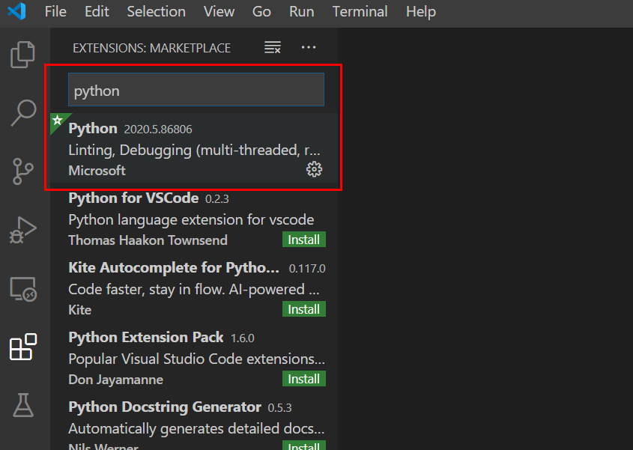Image resolution: width=633 pixels, height=450 pixels.
Task: Click the extensions search box
Action: coord(196,91)
